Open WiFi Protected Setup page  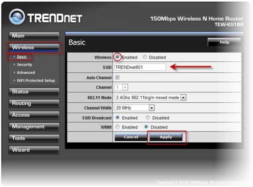click(x=36, y=81)
